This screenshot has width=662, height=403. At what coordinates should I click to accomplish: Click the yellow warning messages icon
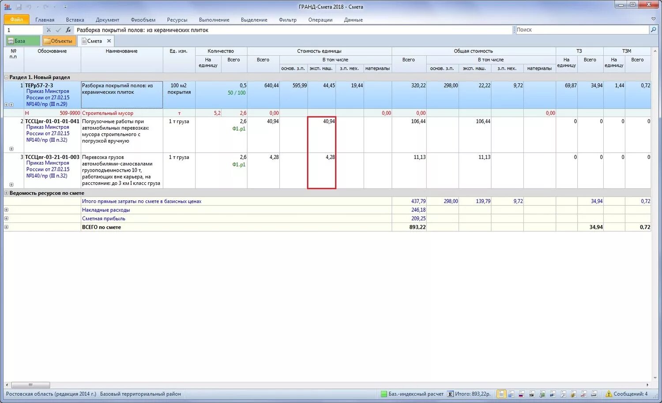609,394
